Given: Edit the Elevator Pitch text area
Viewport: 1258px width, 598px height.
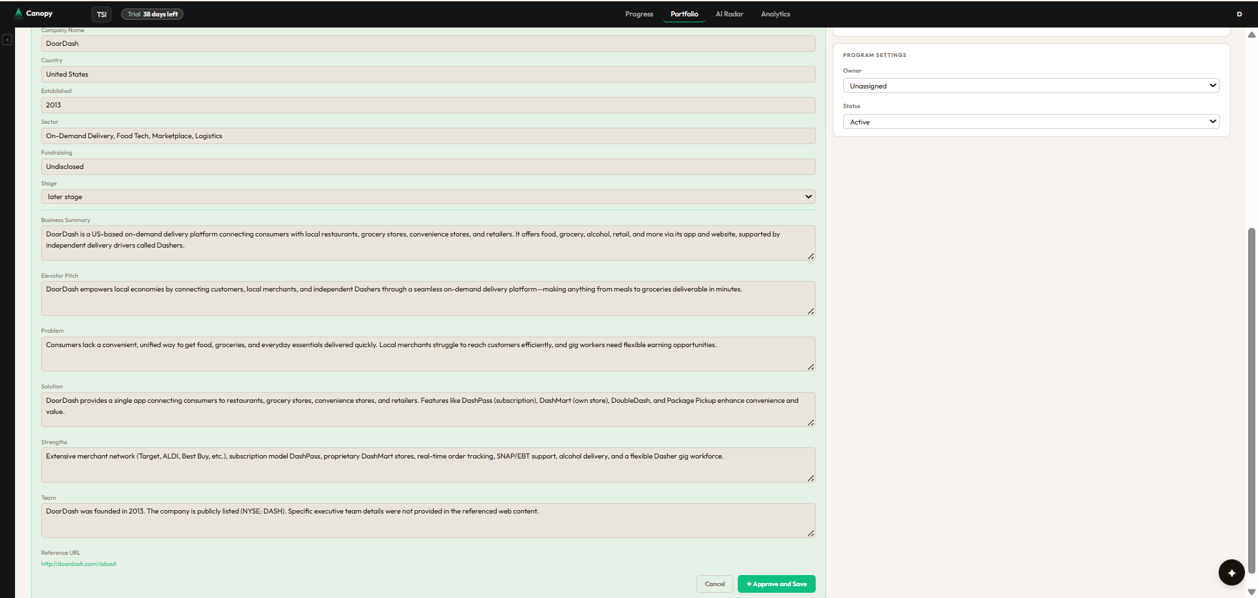Looking at the screenshot, I should click(x=428, y=298).
